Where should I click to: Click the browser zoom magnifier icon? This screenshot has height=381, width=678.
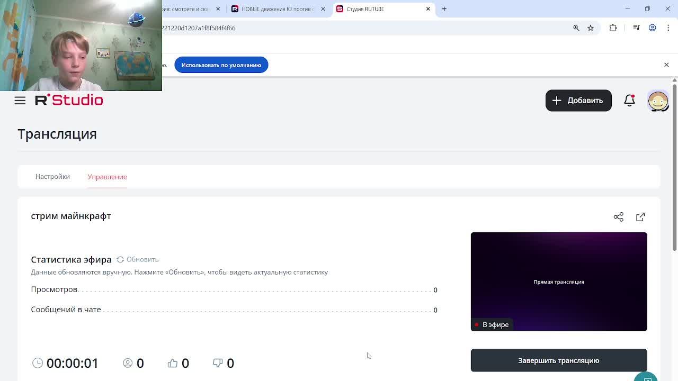[x=576, y=28]
